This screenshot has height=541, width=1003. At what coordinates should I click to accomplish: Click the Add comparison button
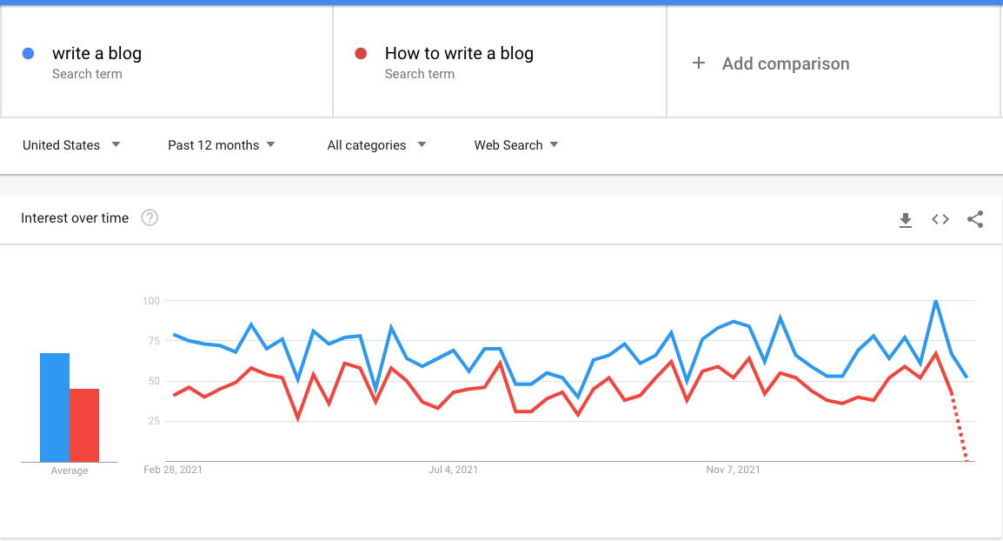tap(785, 63)
